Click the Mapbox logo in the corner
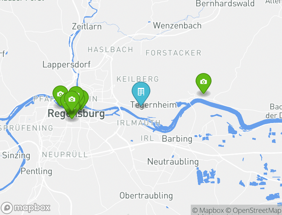Image resolution: width=282 pixels, height=215 pixels. [x=25, y=208]
